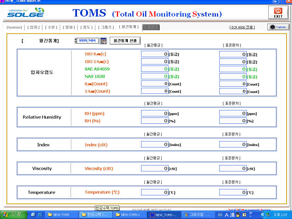Screen dimensions: 292x219
Task: Click Temperature (℃) monthly average field
Action: [x=155, y=192]
